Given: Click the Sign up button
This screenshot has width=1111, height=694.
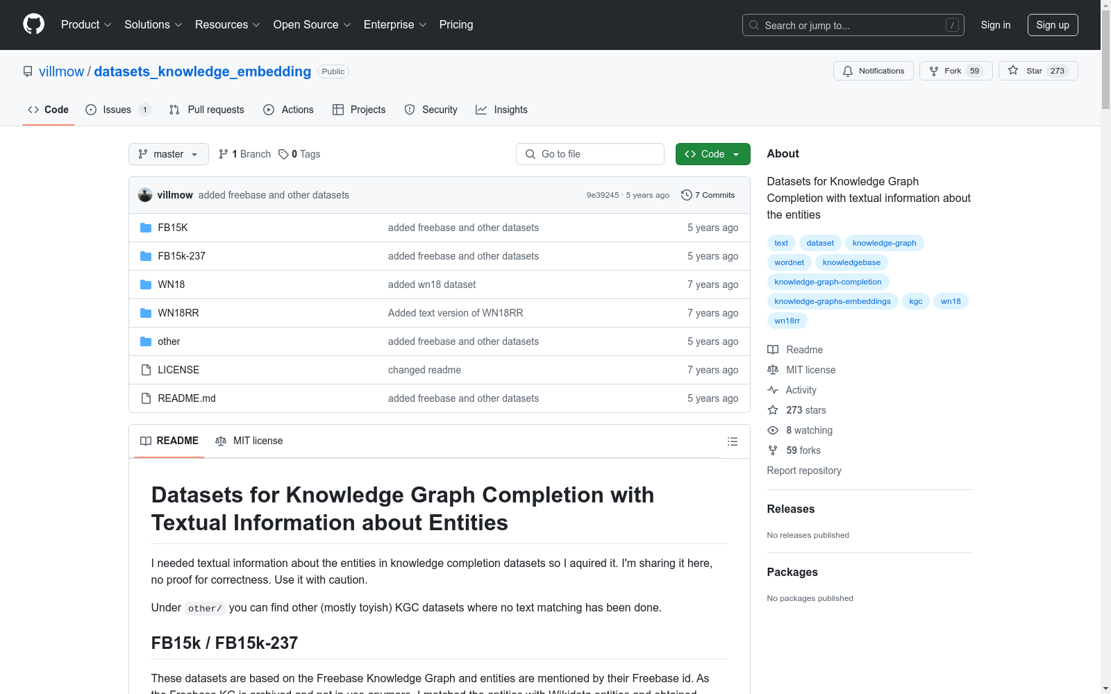Looking at the screenshot, I should (1053, 25).
